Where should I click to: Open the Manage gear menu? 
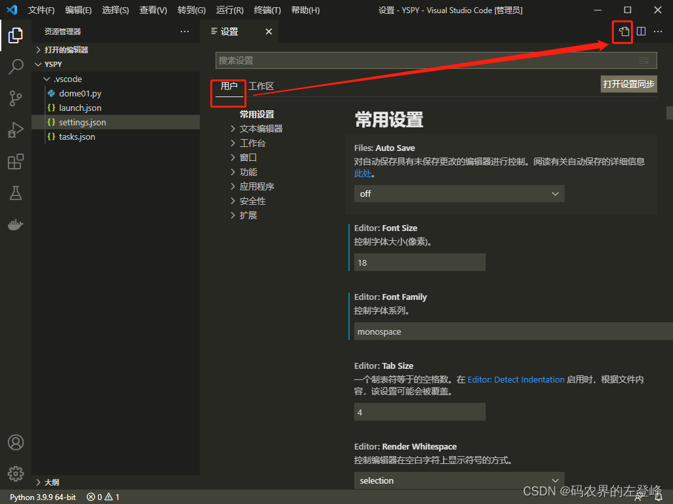(16, 474)
